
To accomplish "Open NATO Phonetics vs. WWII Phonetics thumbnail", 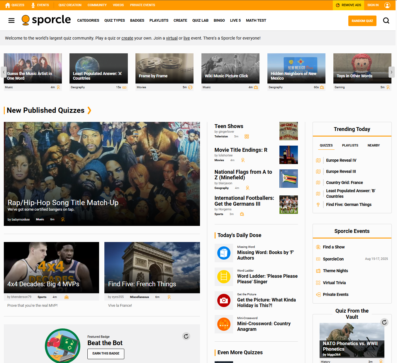I will pyautogui.click(x=352, y=340).
